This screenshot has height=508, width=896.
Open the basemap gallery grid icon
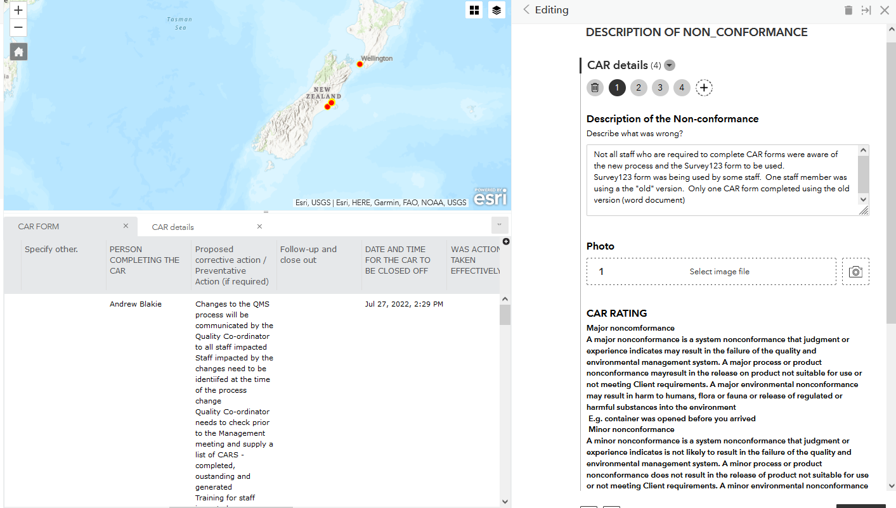pyautogui.click(x=474, y=10)
